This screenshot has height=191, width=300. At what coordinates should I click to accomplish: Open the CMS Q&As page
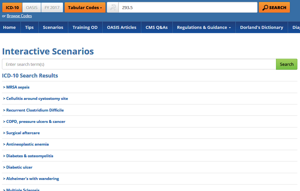coord(156,28)
